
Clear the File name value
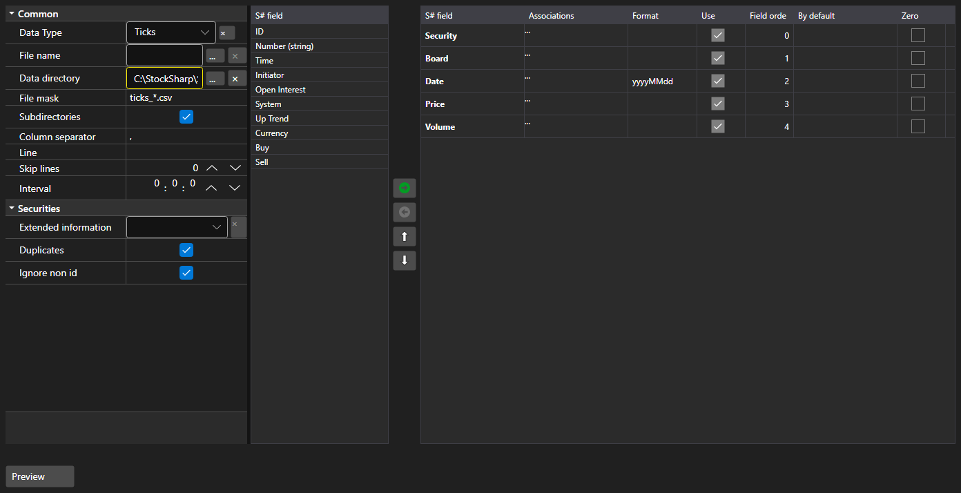pos(237,56)
